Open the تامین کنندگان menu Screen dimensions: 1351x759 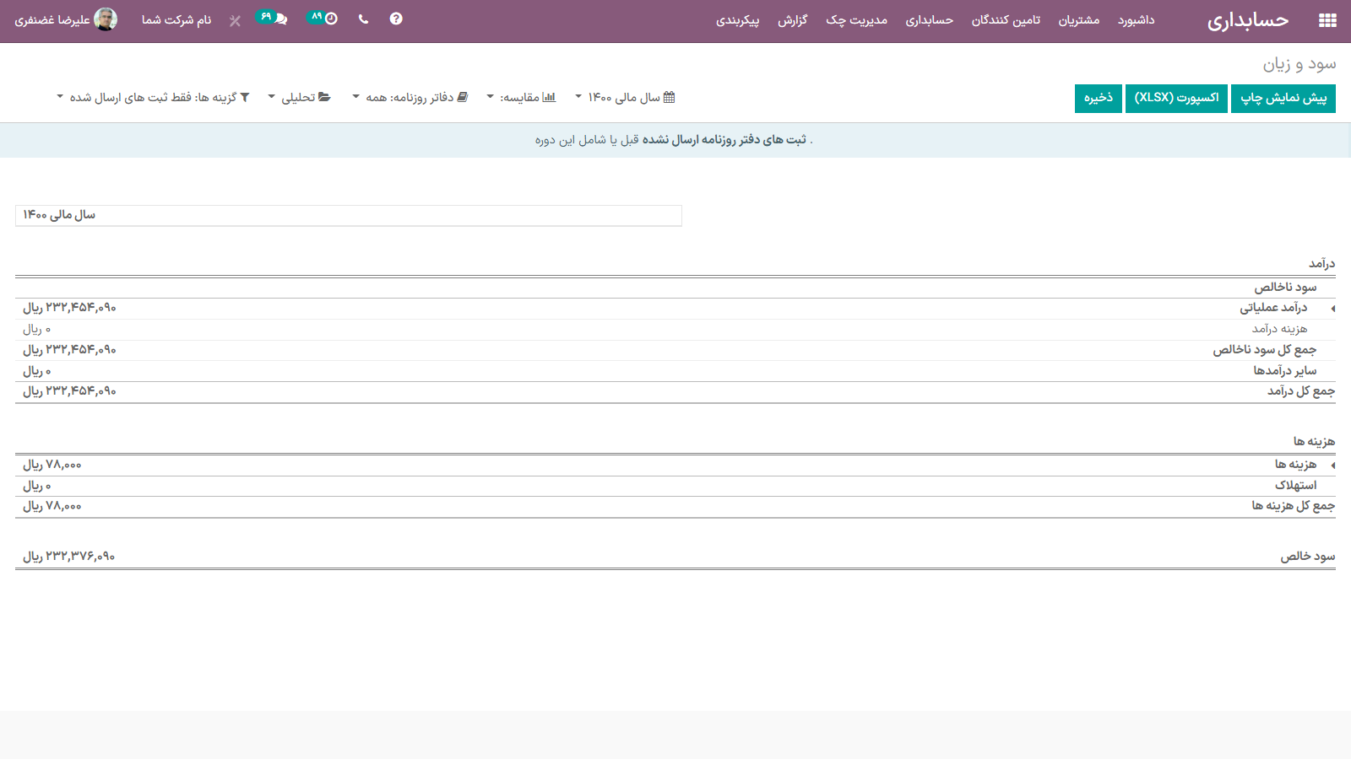coord(1006,19)
